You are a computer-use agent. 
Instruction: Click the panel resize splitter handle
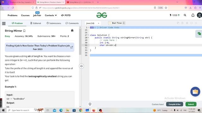[81, 66]
